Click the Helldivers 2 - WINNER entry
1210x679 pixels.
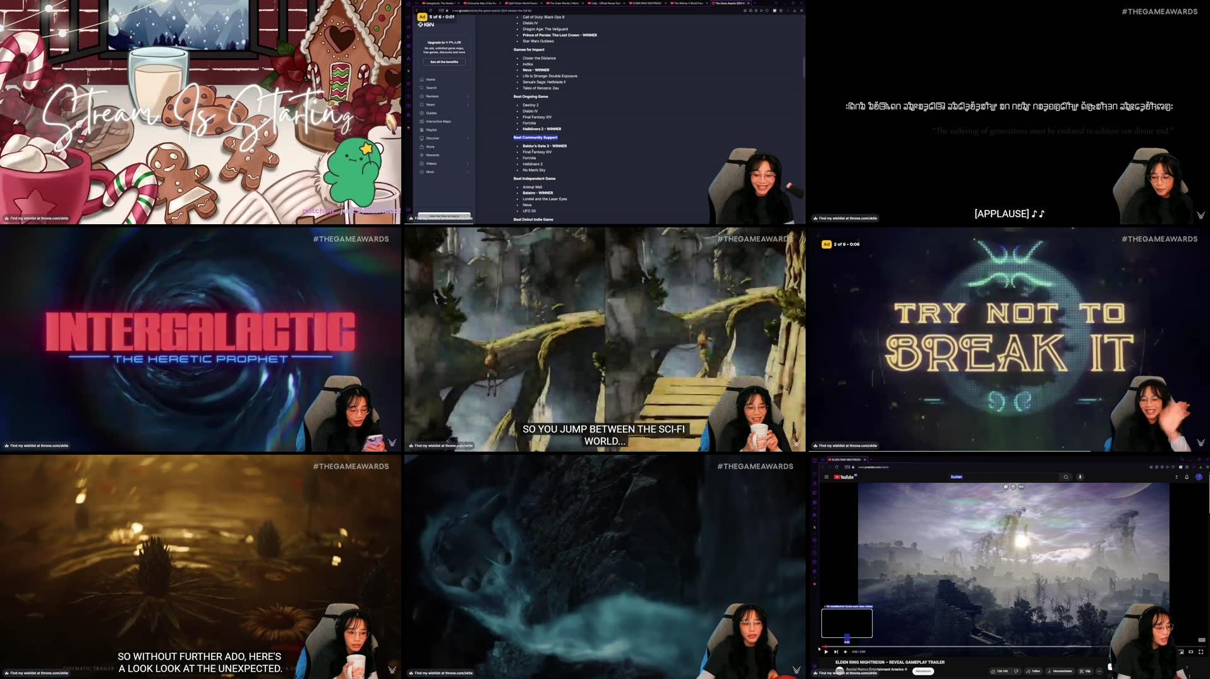point(541,129)
